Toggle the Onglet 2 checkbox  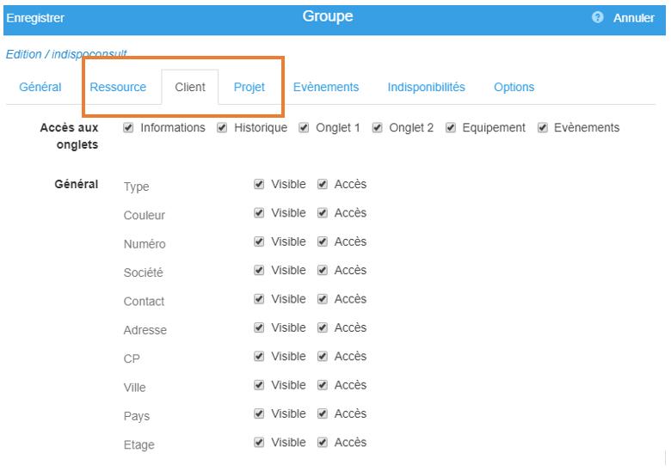pos(377,127)
